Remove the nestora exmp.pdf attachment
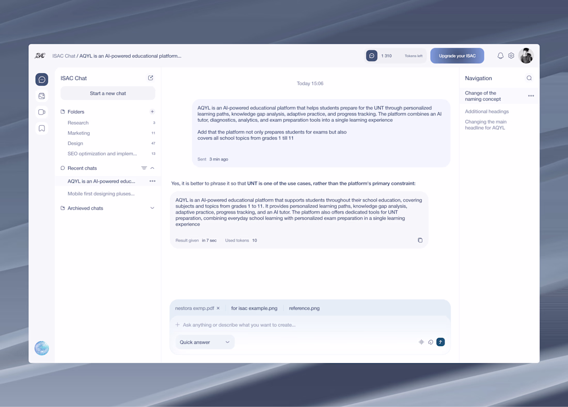 coord(218,308)
